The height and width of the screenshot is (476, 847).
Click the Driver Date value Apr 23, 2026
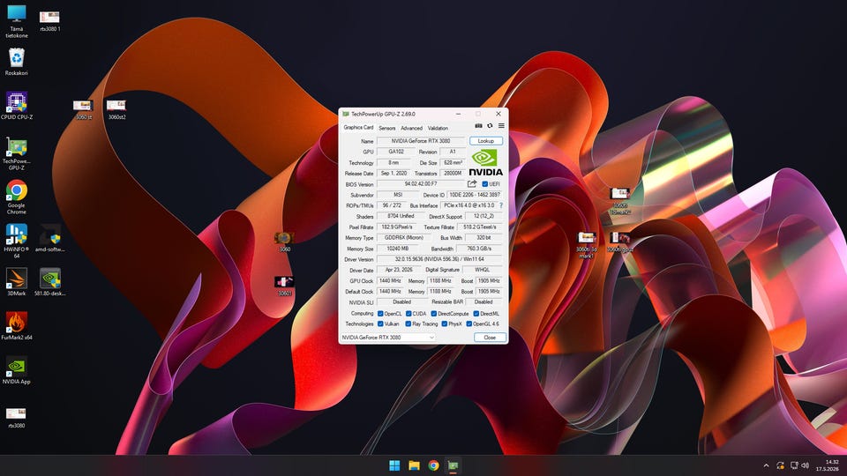399,270
